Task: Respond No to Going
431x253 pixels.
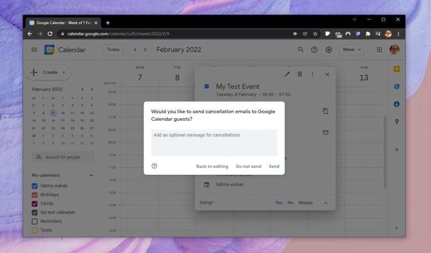Action: [290, 203]
